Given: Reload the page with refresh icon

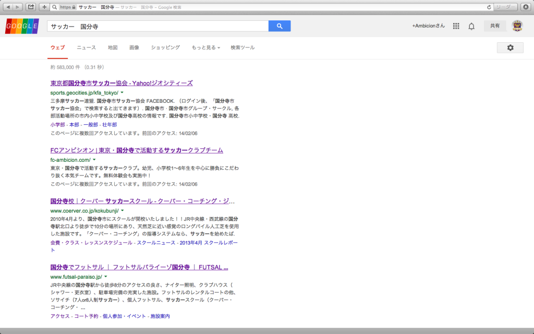Looking at the screenshot, I should click(x=489, y=7).
